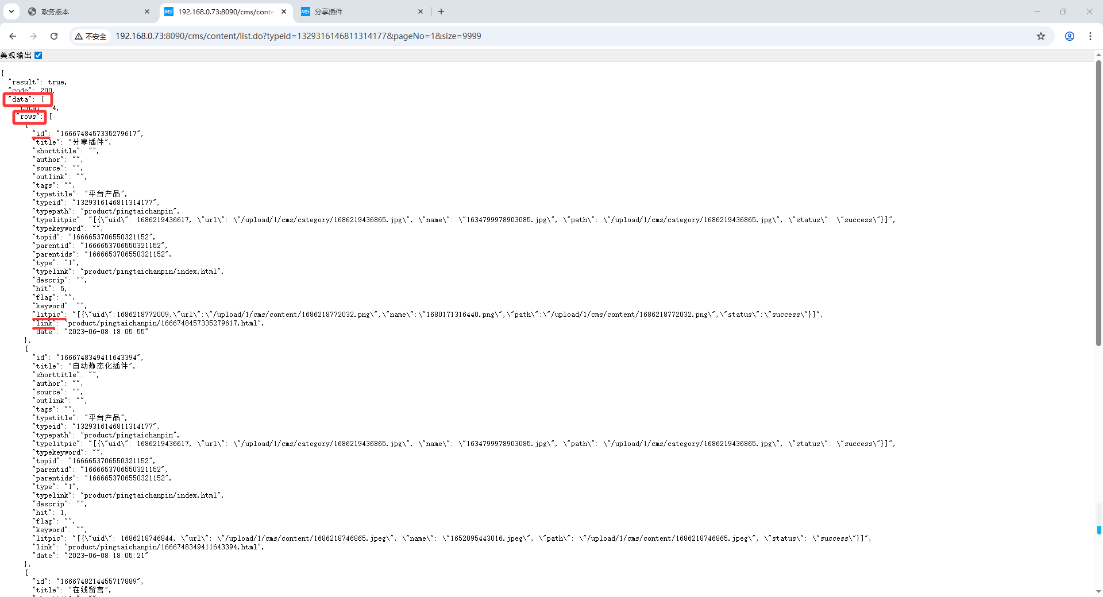The width and height of the screenshot is (1103, 597).
Task: Close the active 192.168.0.73 tab
Action: tap(284, 11)
